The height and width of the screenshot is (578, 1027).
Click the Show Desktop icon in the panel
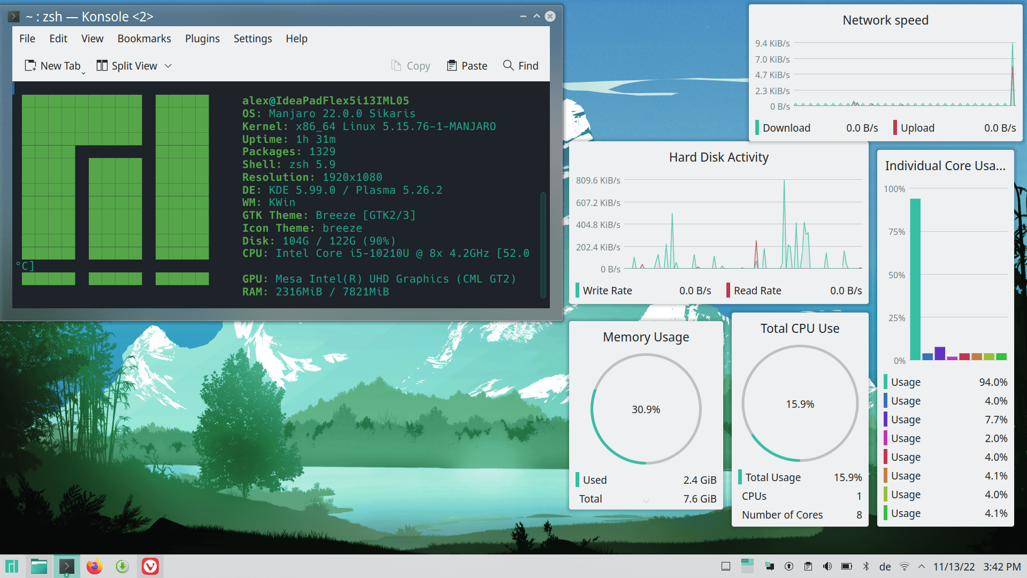[726, 566]
